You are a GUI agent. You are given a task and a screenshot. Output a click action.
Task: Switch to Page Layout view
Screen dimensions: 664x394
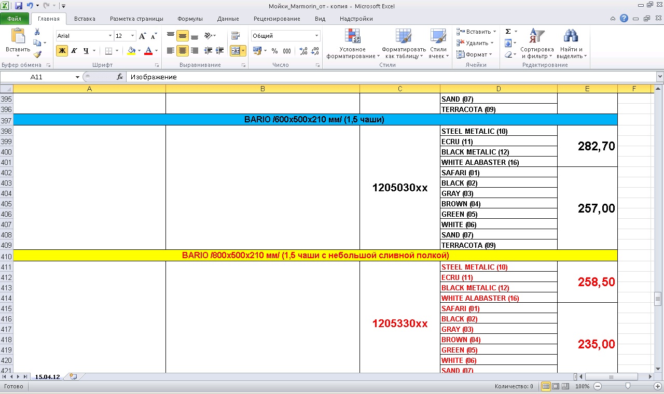click(x=556, y=386)
